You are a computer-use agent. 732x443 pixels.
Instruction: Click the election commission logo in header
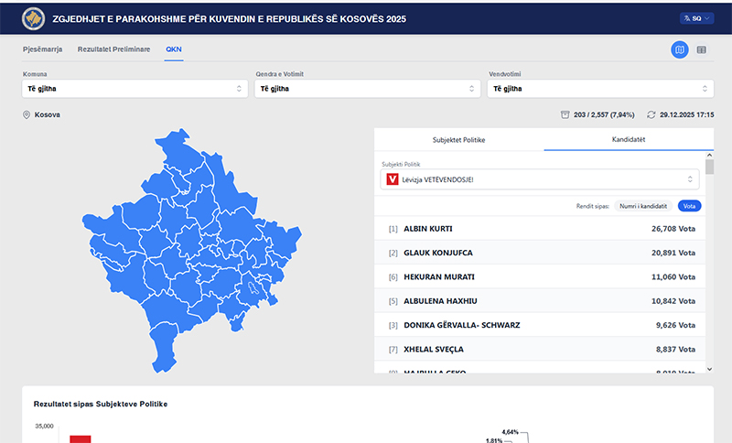click(36, 18)
